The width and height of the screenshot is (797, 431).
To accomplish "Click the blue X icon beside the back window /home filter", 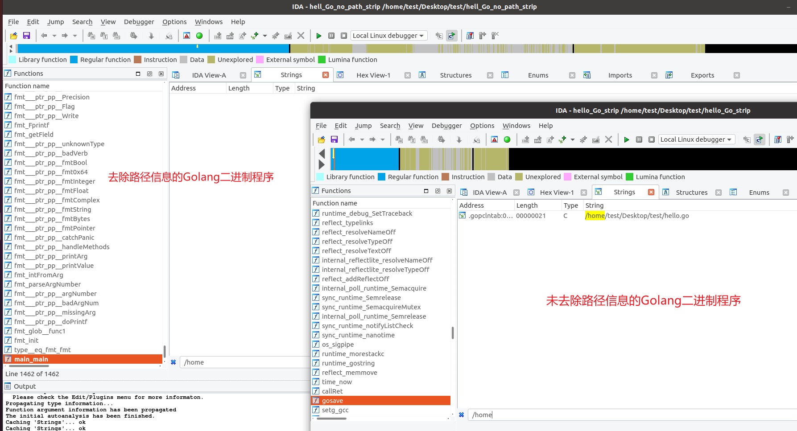I will click(173, 362).
